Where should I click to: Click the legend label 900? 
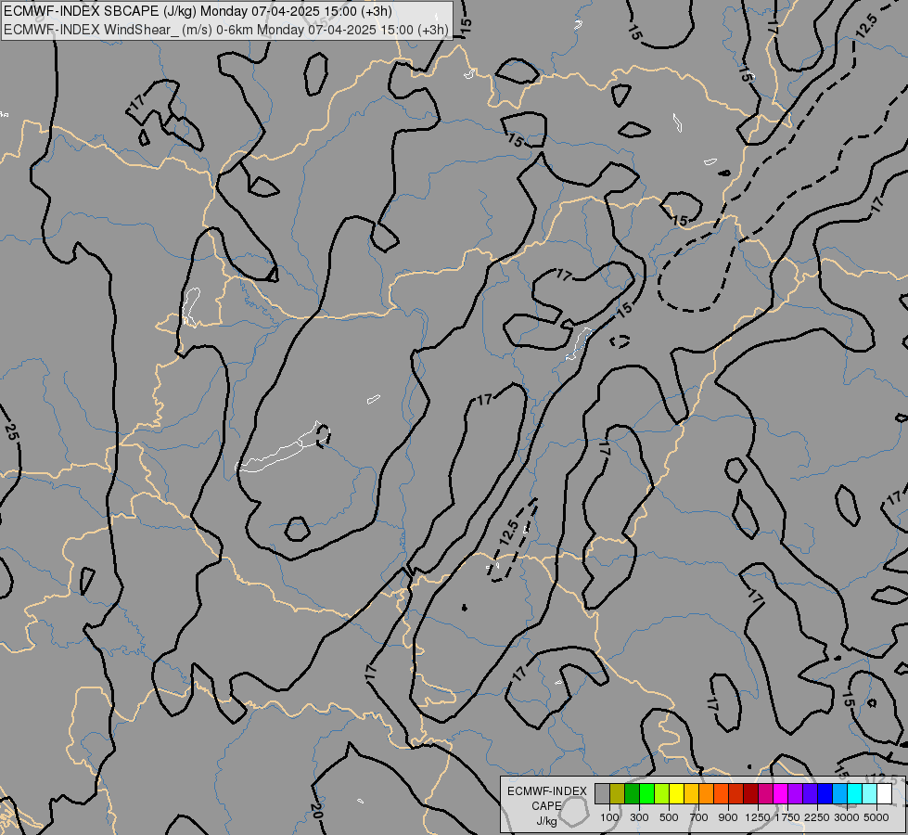point(728,817)
